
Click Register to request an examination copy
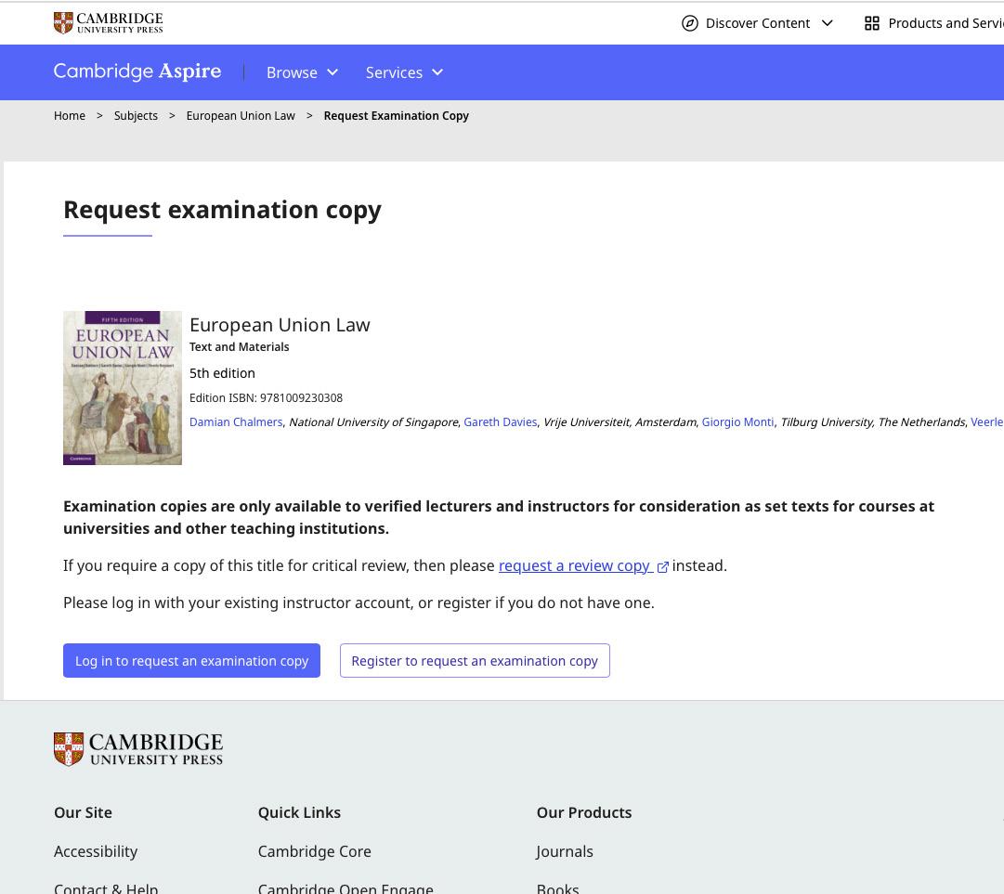click(475, 660)
